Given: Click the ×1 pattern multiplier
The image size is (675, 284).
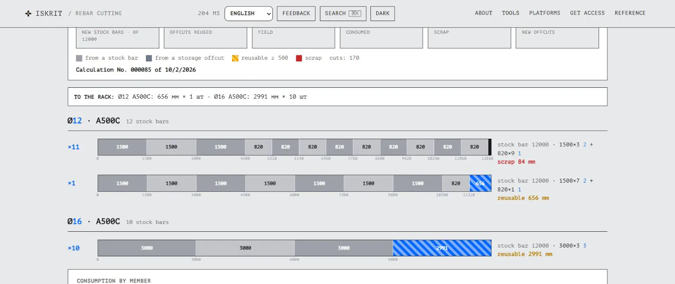Looking at the screenshot, I should click(x=72, y=183).
